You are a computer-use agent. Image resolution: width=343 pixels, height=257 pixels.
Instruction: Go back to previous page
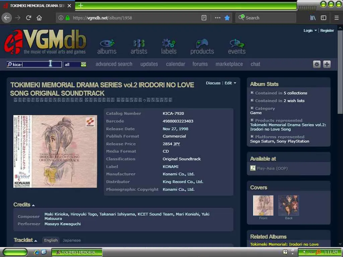click(7, 18)
